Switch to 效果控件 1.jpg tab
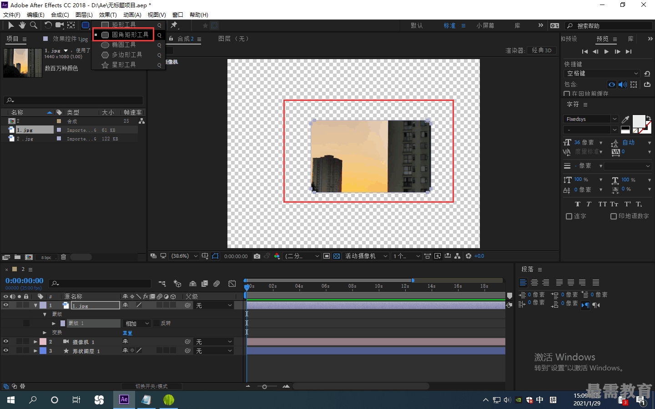The height and width of the screenshot is (409, 655). (70, 39)
